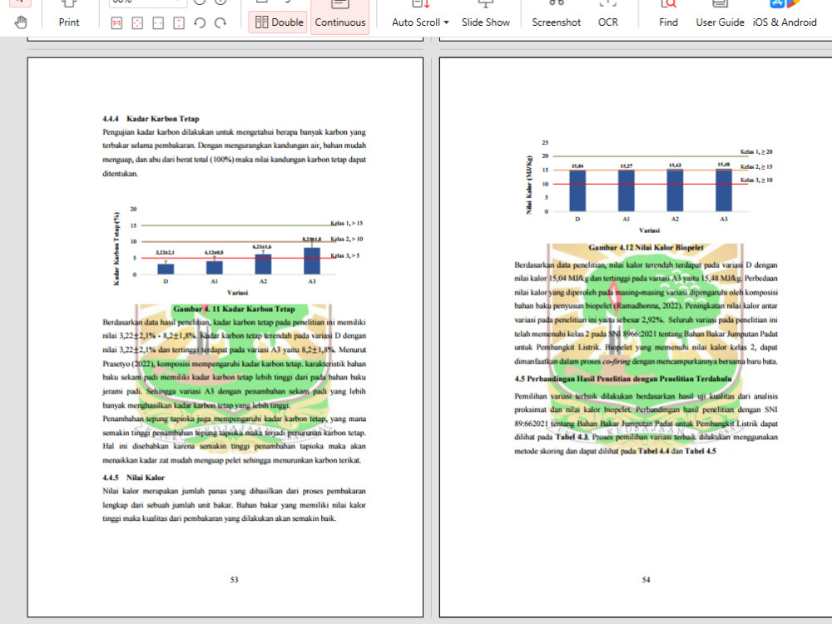Click label 'Kelas 3, ≥ 10' in kalor chart
This screenshot has height=624, width=832.
point(756,181)
